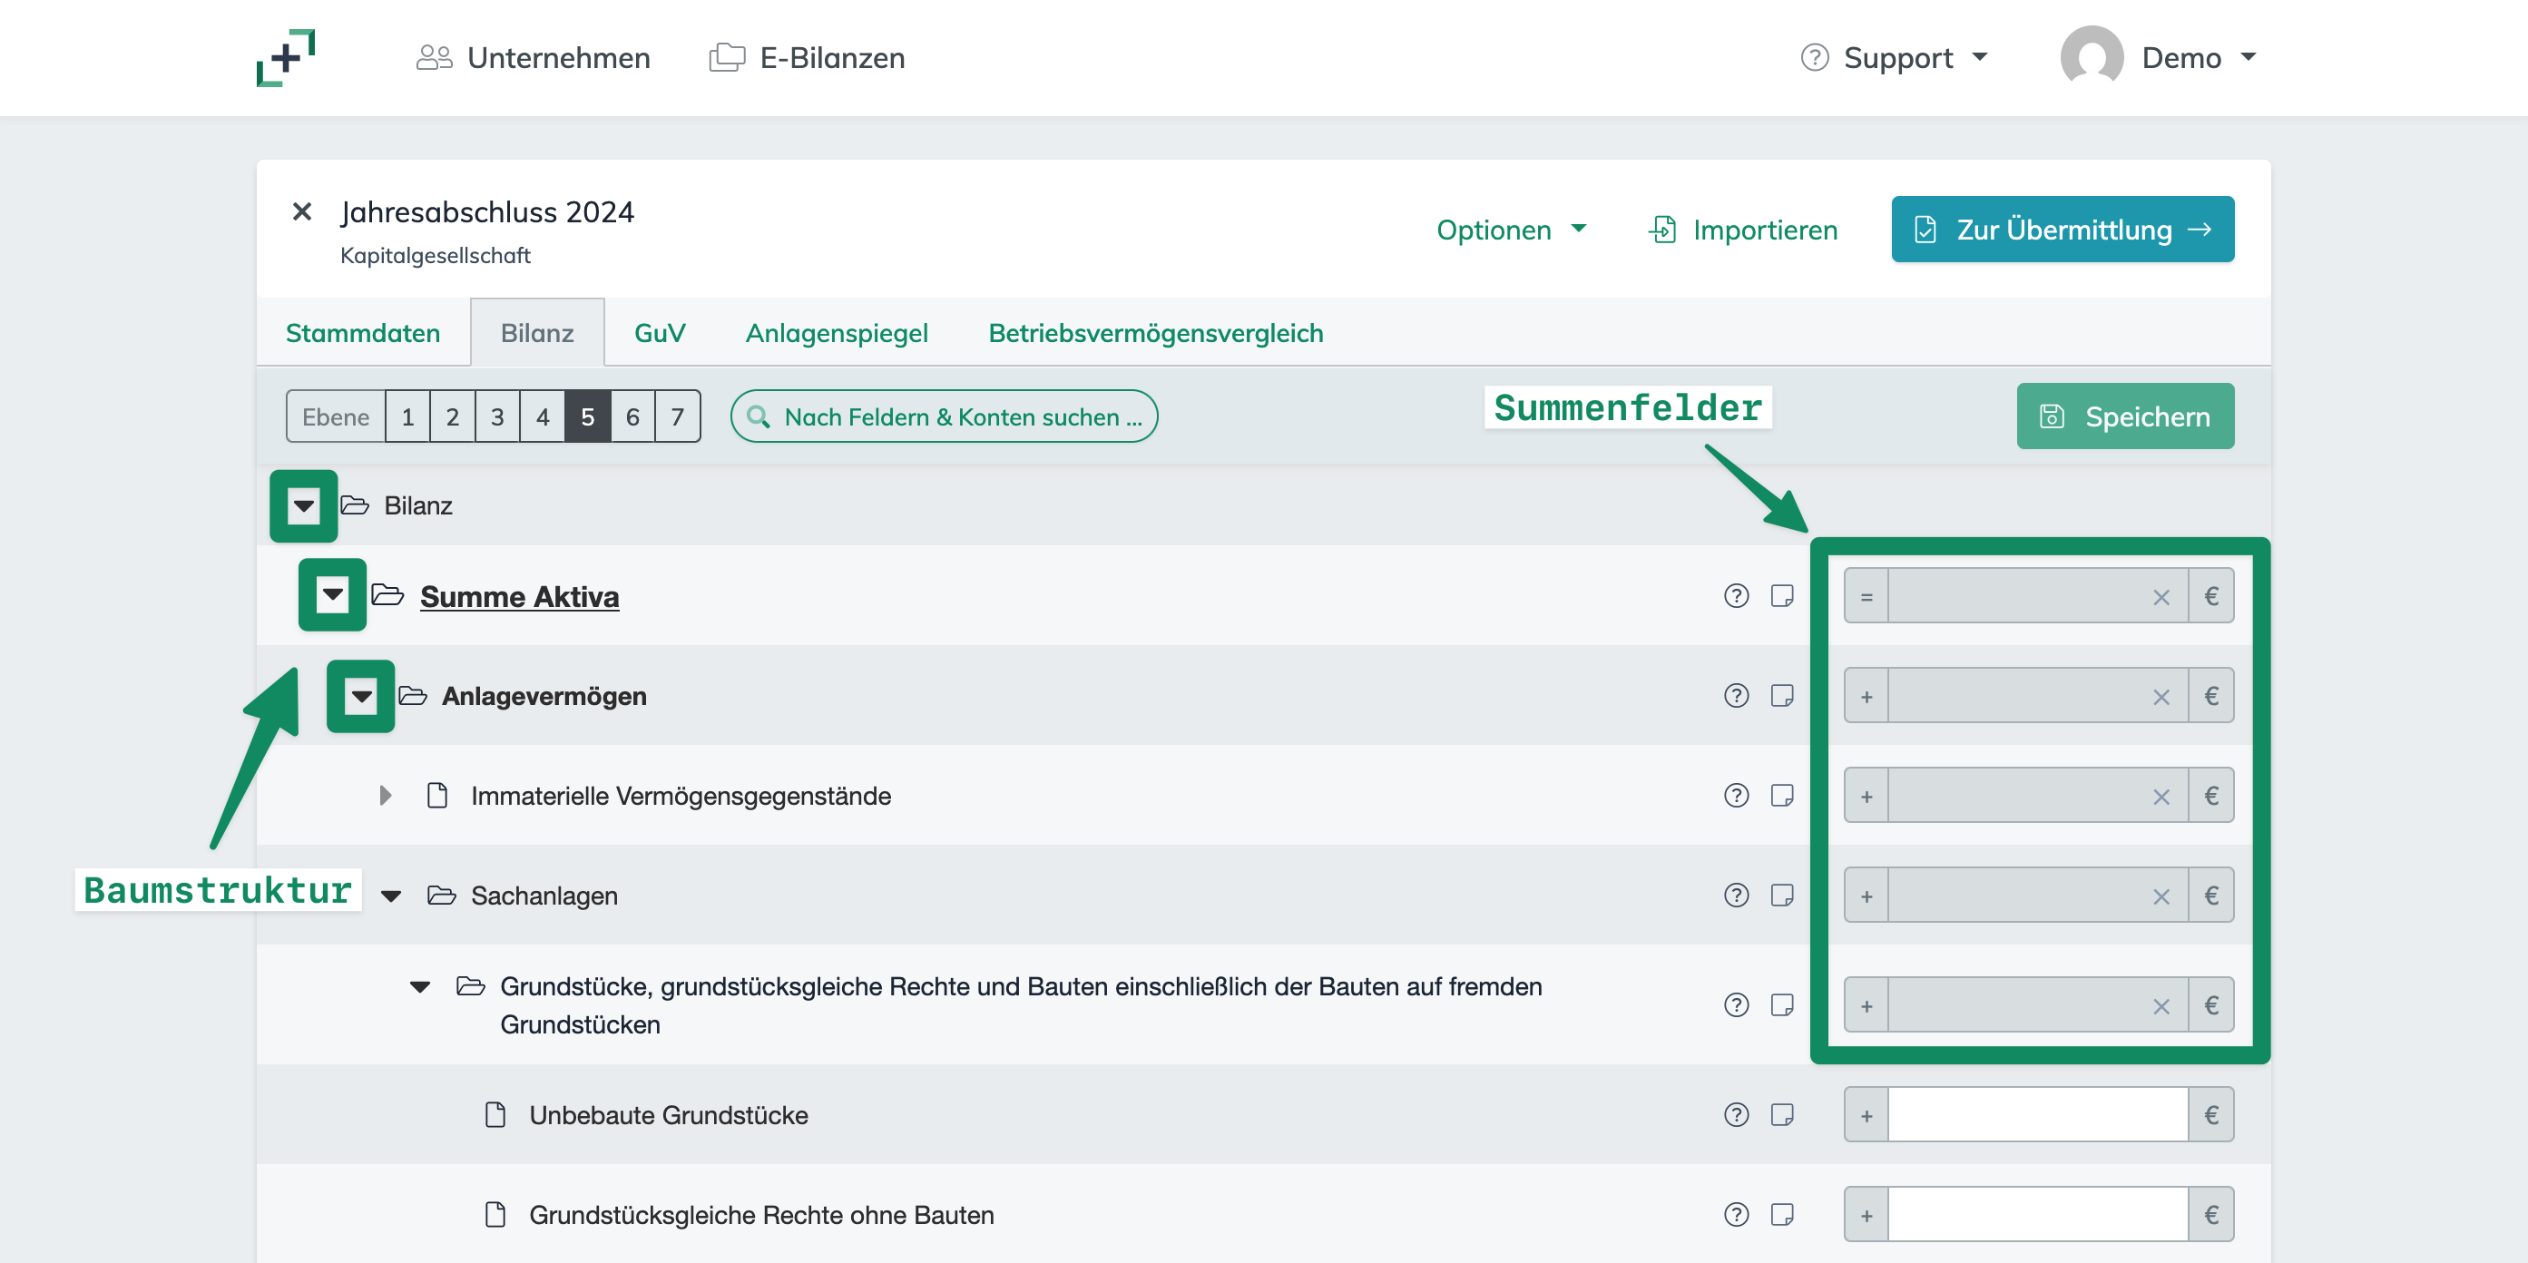Image resolution: width=2528 pixels, height=1263 pixels.
Task: Open the note icon for Anlagevermögen
Action: point(1782,696)
